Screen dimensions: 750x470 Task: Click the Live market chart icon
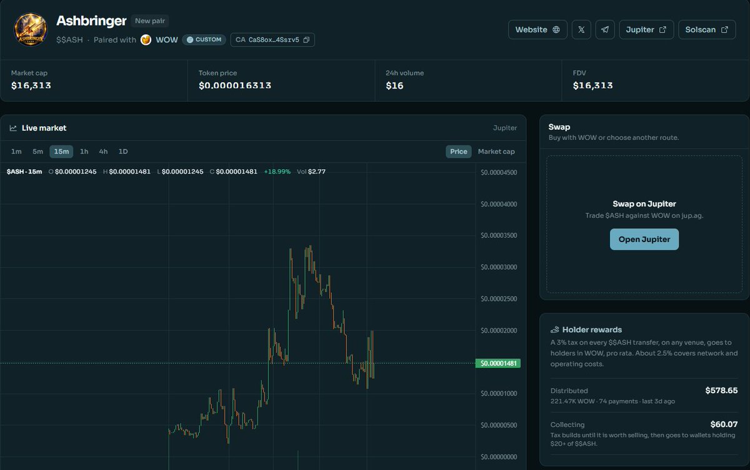[x=13, y=128]
